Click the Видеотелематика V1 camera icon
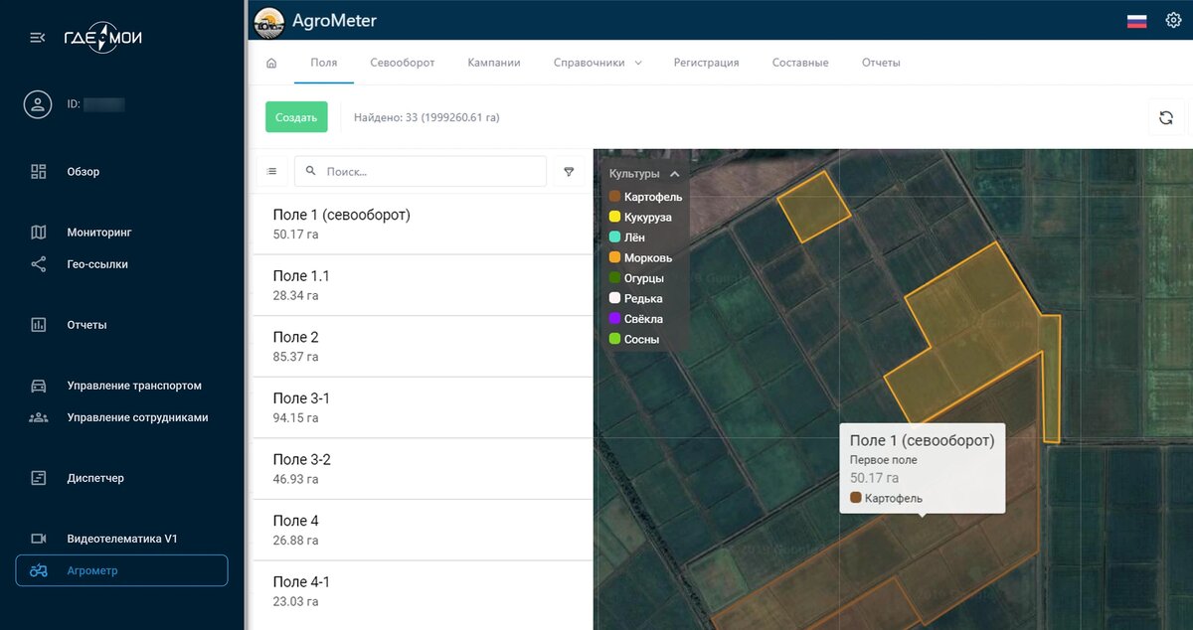This screenshot has width=1193, height=630. click(39, 539)
